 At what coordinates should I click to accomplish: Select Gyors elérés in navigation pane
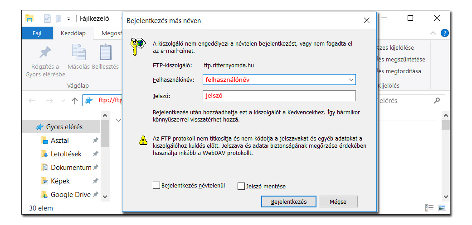pyautogui.click(x=61, y=127)
